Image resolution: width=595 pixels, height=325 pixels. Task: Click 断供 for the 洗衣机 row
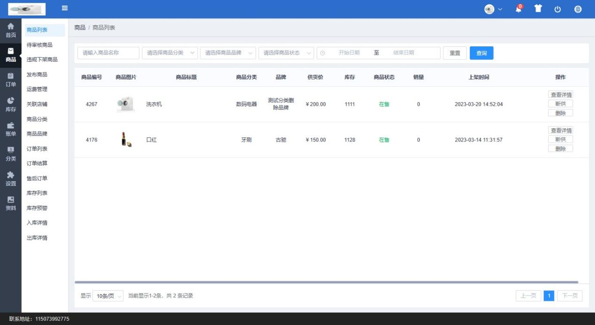pos(560,104)
